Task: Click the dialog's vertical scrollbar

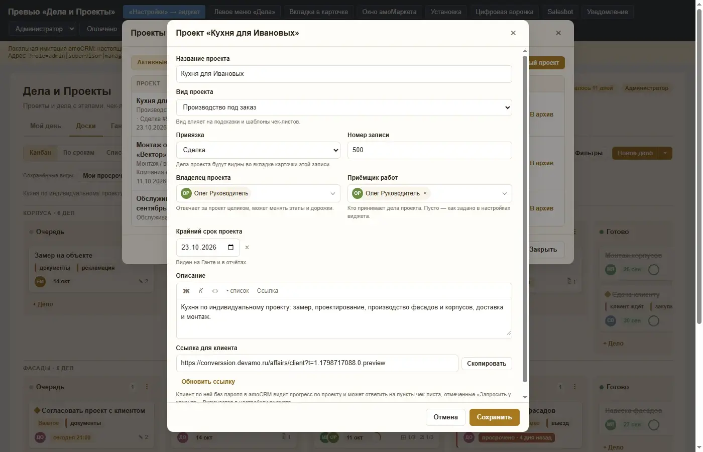Action: (525, 218)
